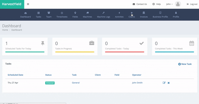Image resolution: width=199 pixels, height=104 pixels.
Task: Select the Activities lightning bolt icon
Action: (119, 13)
